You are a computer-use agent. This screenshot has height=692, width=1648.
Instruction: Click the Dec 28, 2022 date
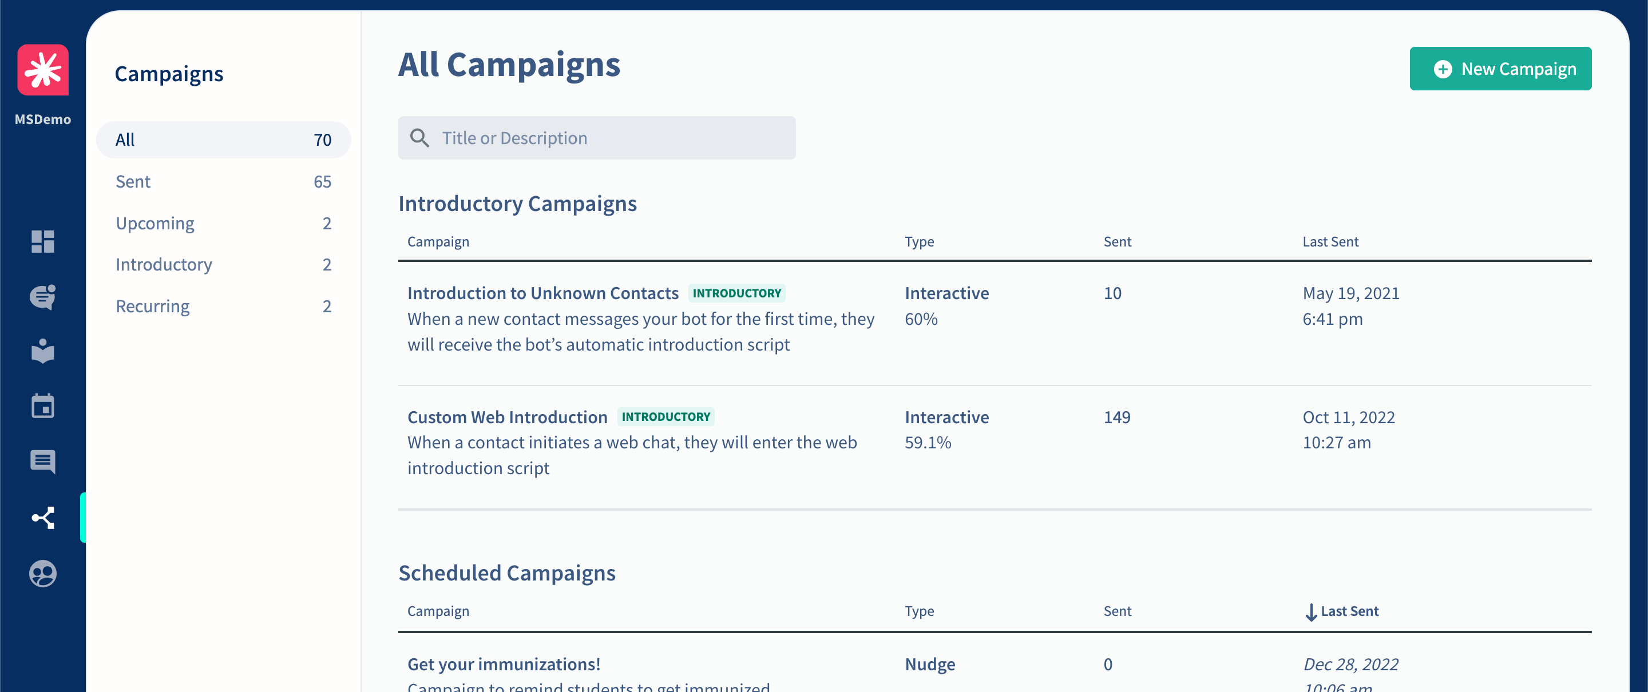[x=1350, y=664]
